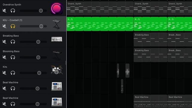The height and width of the screenshot is (108, 192).
Task: Mute the upper Beat Machine track
Action: [4, 88]
